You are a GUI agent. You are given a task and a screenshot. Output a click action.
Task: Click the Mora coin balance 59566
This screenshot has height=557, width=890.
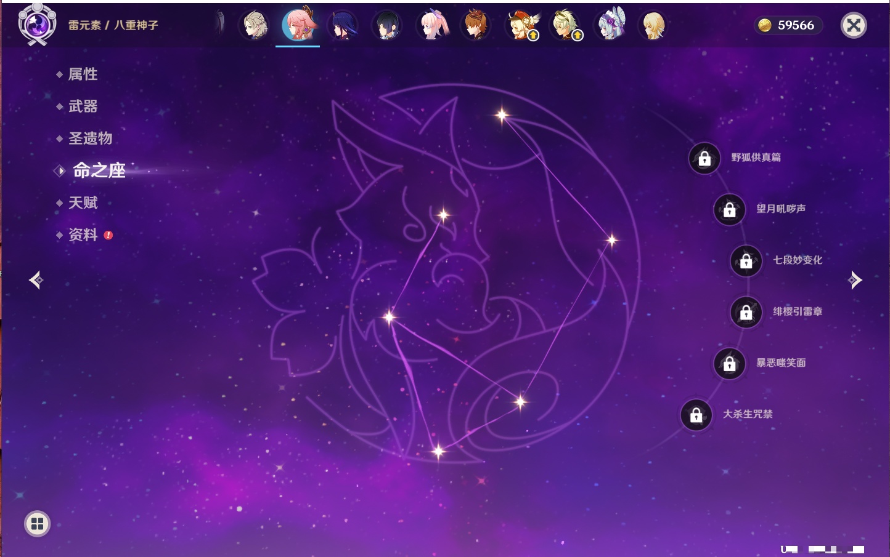point(788,25)
